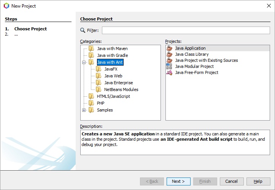Choose the Java Enterprise subcategory
275x190 pixels.
[x=119, y=83]
